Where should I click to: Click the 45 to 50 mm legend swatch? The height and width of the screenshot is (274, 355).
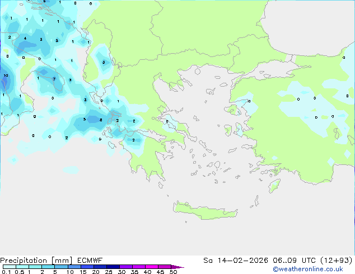(165, 267)
